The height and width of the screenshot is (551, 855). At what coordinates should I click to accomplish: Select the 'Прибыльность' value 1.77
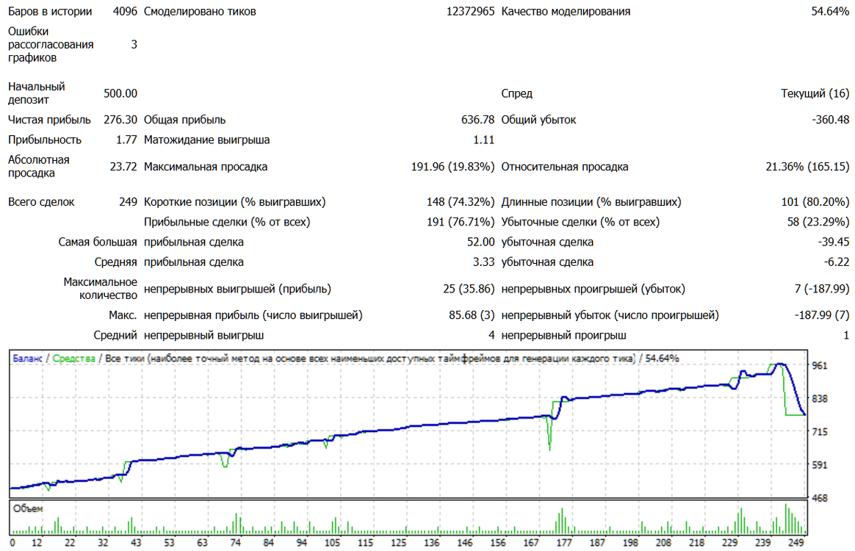tap(126, 140)
